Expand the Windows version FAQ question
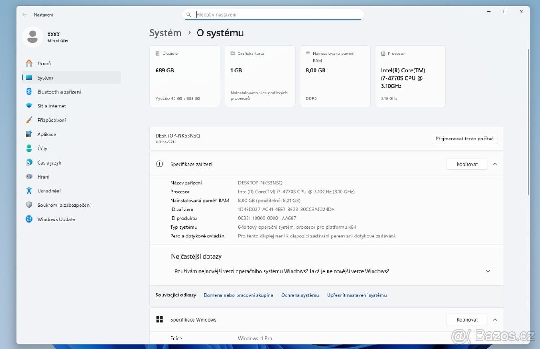The width and height of the screenshot is (540, 349). 488,271
